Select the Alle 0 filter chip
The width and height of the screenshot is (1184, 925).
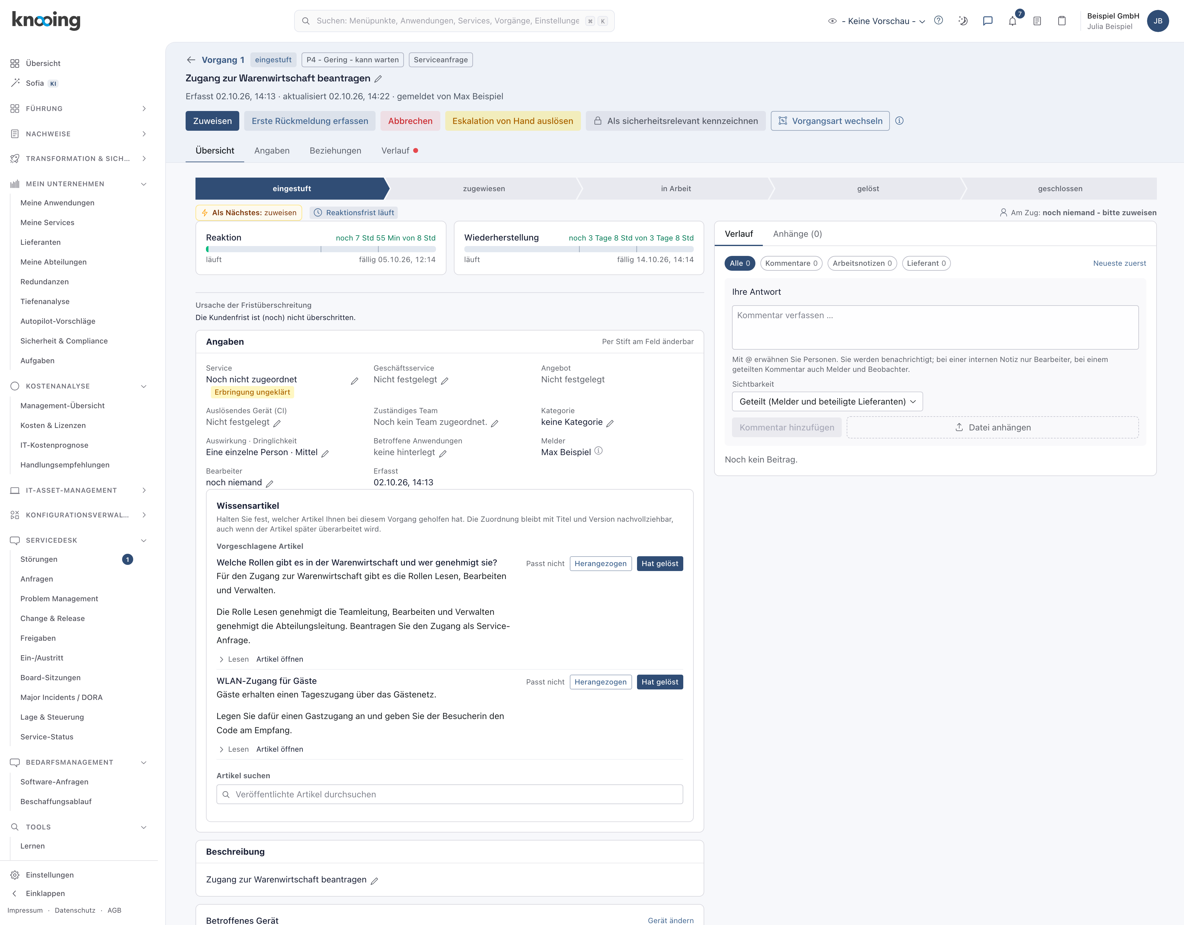point(739,264)
